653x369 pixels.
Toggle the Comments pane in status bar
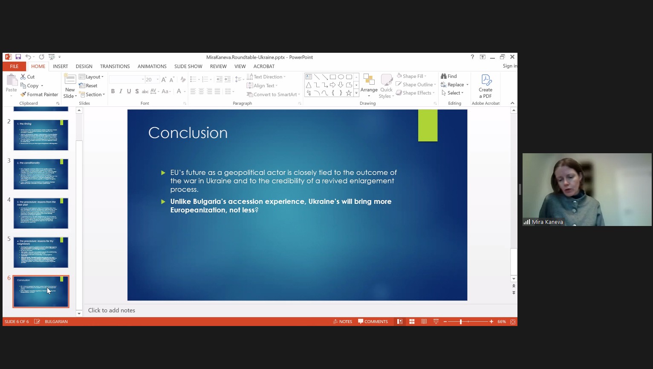[x=373, y=322]
